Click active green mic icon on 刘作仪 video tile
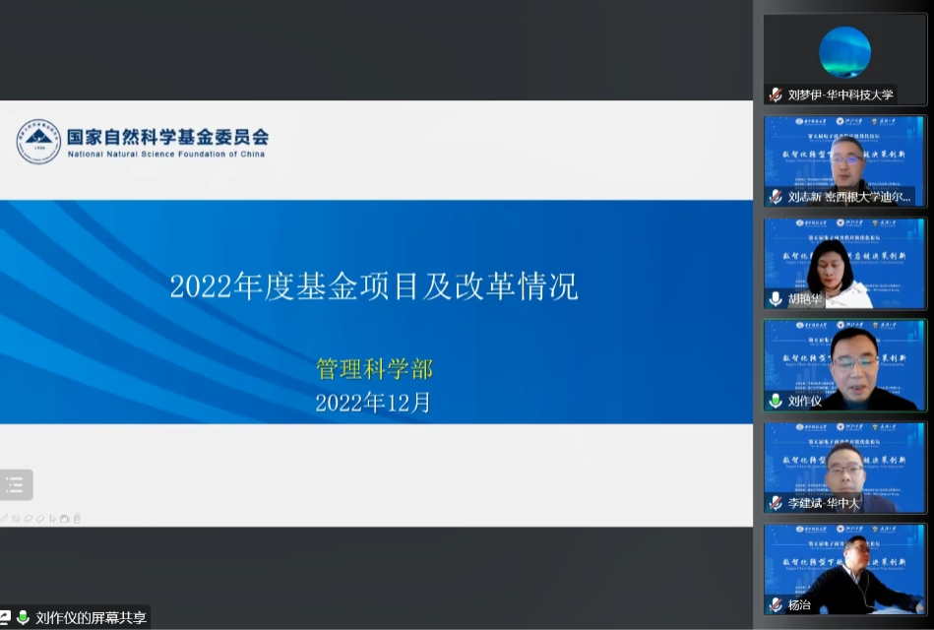Viewport: 934px width, 630px height. click(x=776, y=401)
